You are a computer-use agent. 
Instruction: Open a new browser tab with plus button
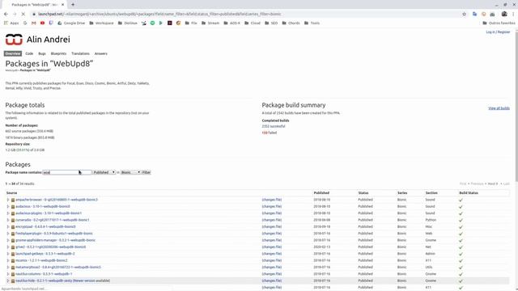(x=73, y=5)
